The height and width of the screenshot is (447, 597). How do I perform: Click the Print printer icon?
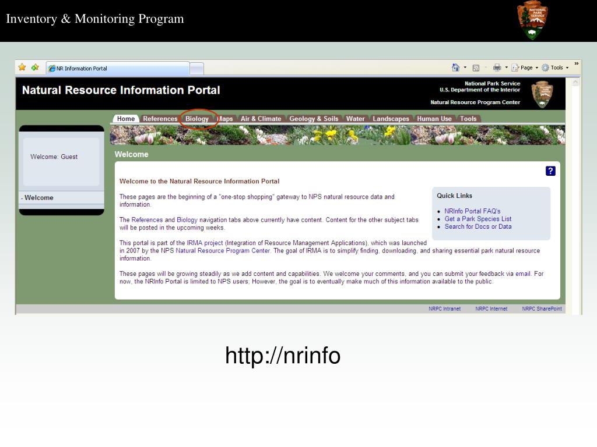[x=497, y=68]
